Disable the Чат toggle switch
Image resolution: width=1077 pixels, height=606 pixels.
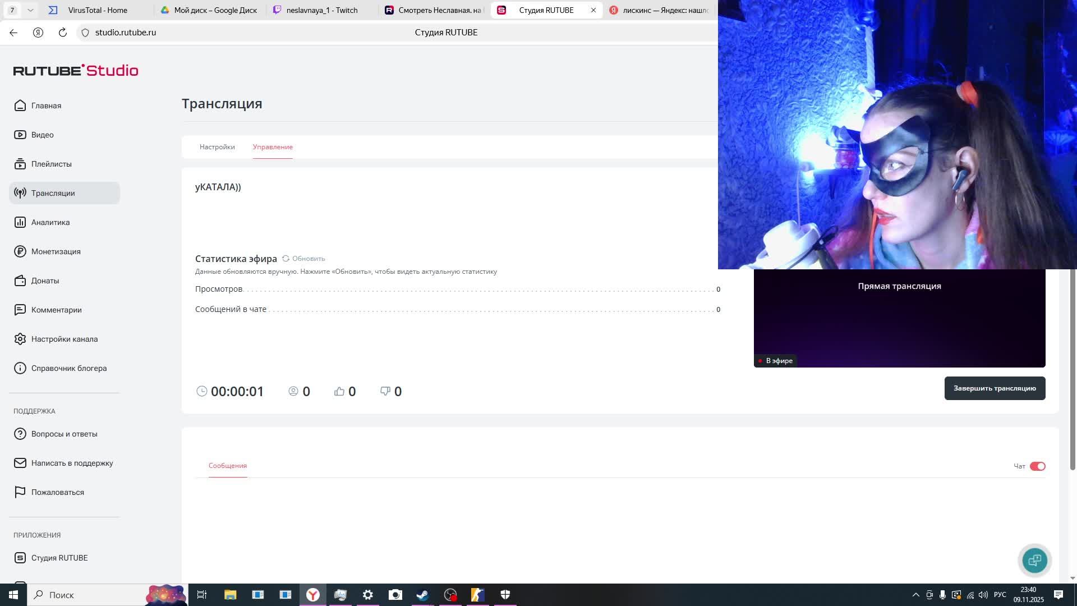click(1037, 466)
